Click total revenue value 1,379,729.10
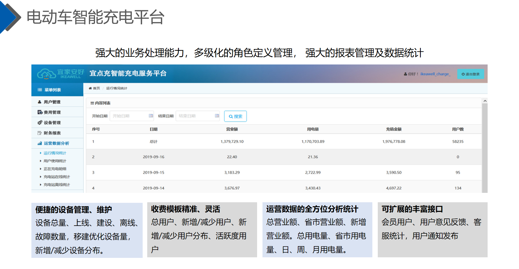 point(232,141)
